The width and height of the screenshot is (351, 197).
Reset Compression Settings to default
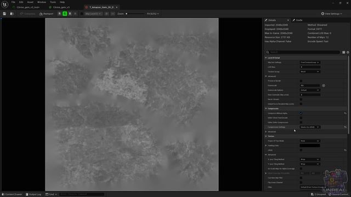point(345,127)
